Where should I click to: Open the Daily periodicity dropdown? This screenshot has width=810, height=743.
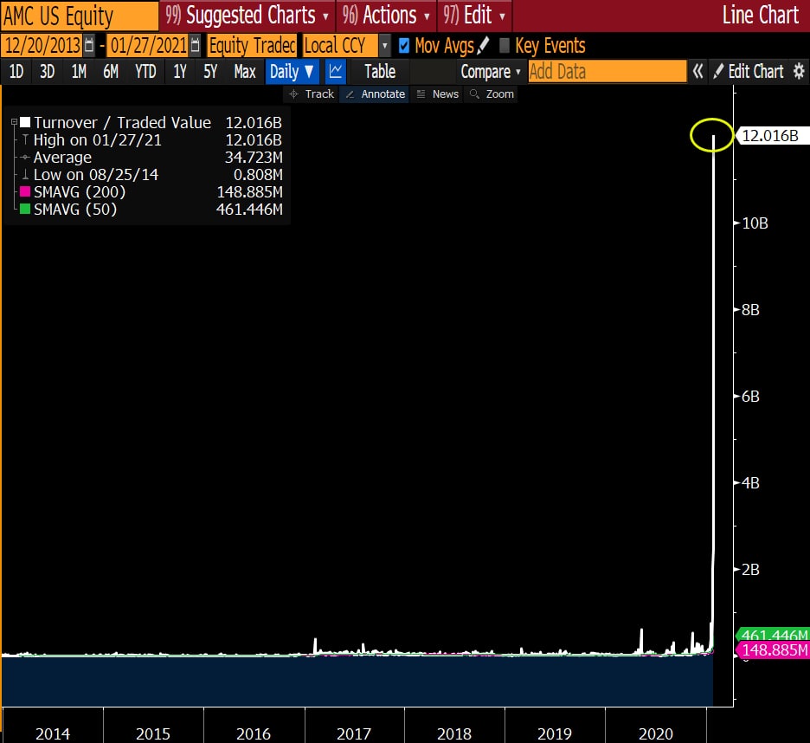click(x=292, y=71)
